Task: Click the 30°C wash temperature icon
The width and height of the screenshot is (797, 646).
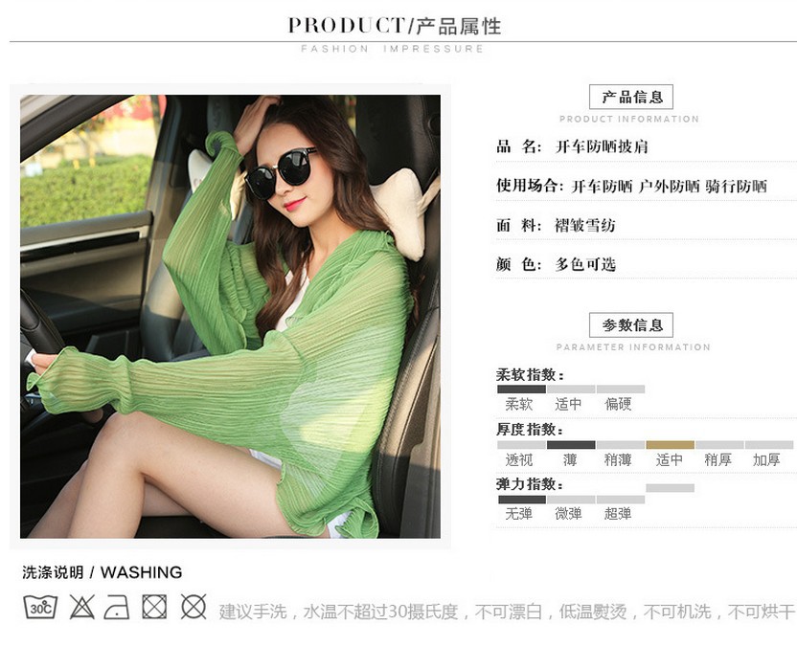Action: [x=40, y=607]
